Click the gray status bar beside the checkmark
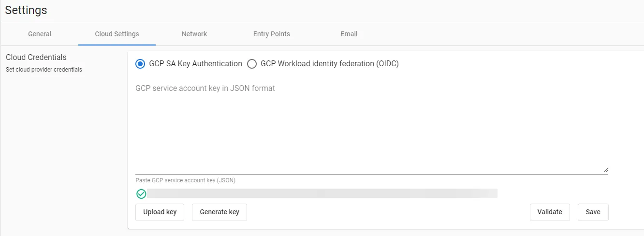 click(322, 193)
